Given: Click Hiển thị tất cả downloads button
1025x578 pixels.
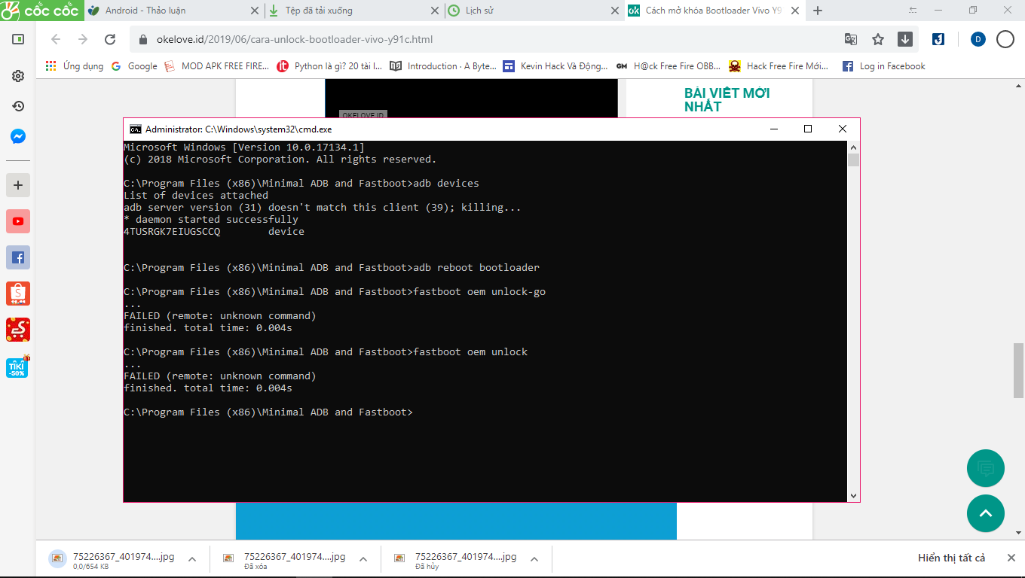Looking at the screenshot, I should [951, 558].
